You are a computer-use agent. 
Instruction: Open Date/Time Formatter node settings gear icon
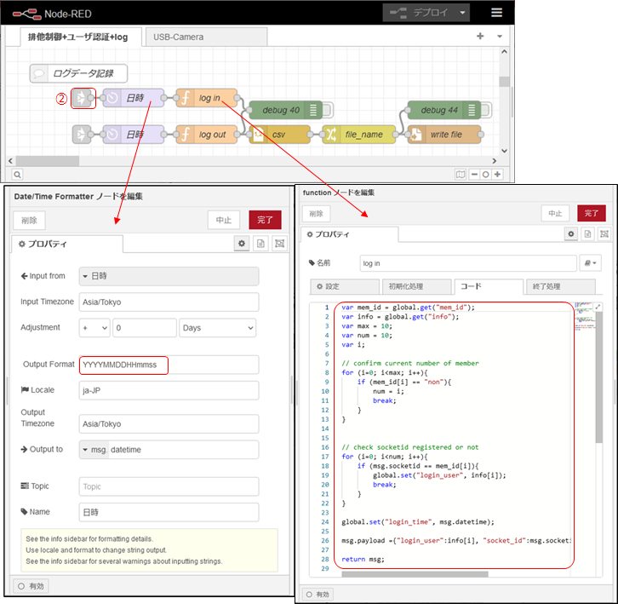[242, 244]
